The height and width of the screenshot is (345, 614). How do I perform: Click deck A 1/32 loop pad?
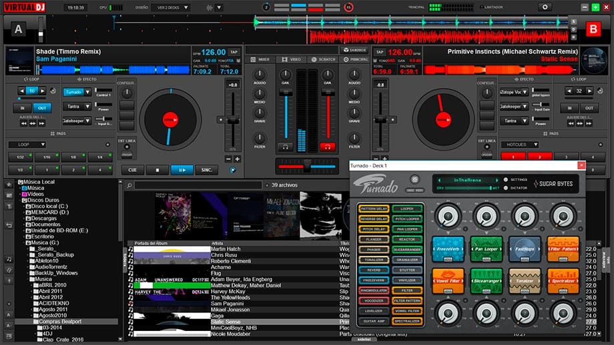[x=21, y=157]
